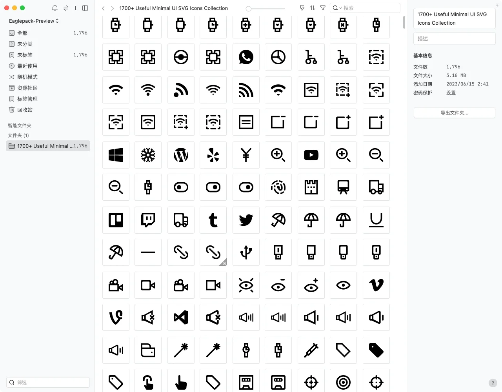Open 最近使用 in the sidebar
This screenshot has height=392, width=502.
click(48, 66)
